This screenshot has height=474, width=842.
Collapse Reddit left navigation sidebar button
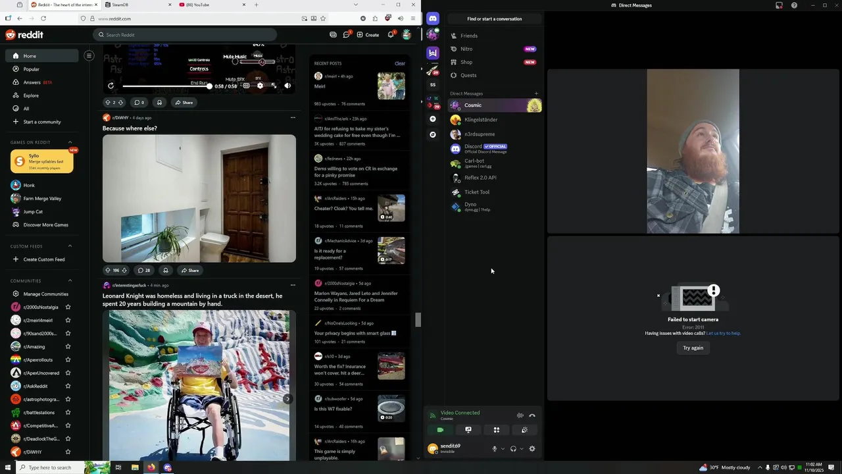(89, 55)
